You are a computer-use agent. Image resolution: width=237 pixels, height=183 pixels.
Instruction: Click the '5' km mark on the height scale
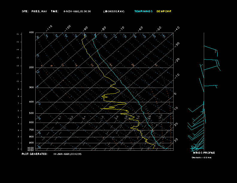tap(18, 117)
